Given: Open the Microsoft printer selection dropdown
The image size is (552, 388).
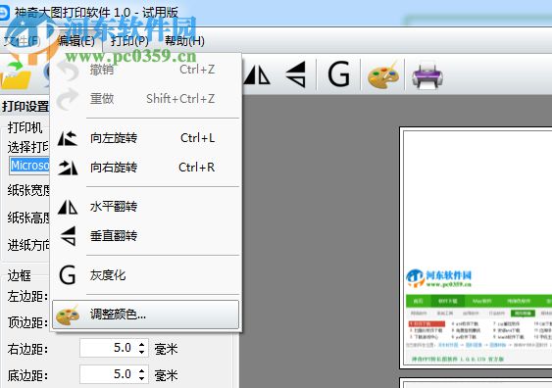Looking at the screenshot, I should point(29,166).
